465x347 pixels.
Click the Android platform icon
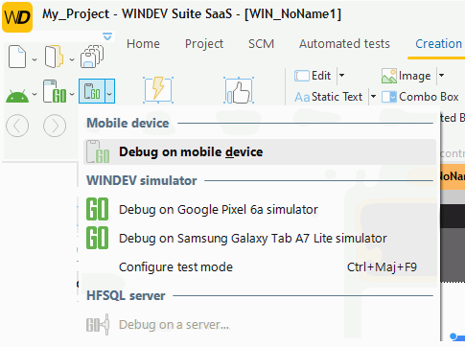pyautogui.click(x=17, y=96)
